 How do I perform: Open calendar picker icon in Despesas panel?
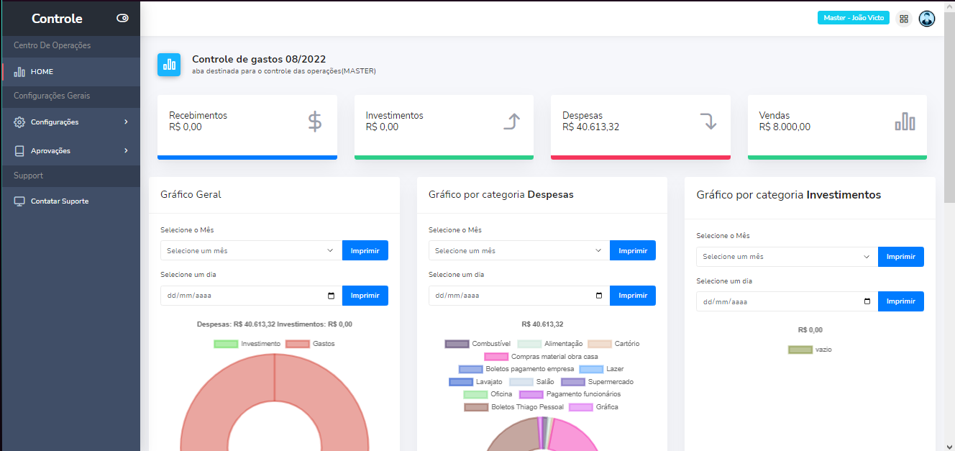click(x=599, y=296)
